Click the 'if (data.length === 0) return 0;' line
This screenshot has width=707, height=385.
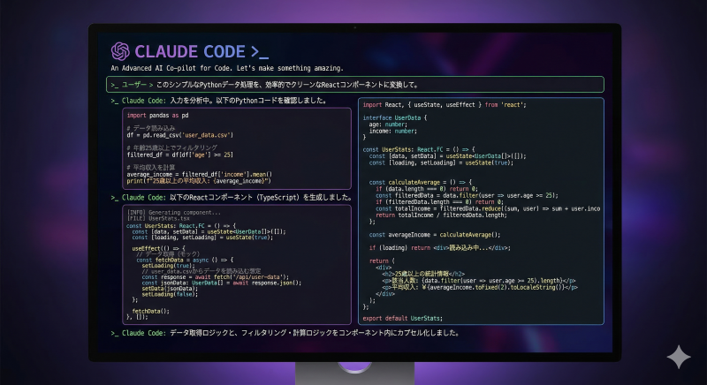click(427, 189)
